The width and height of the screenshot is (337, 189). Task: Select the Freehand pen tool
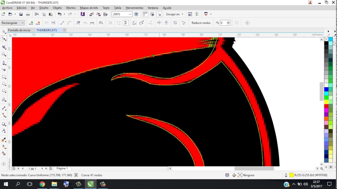4,63
